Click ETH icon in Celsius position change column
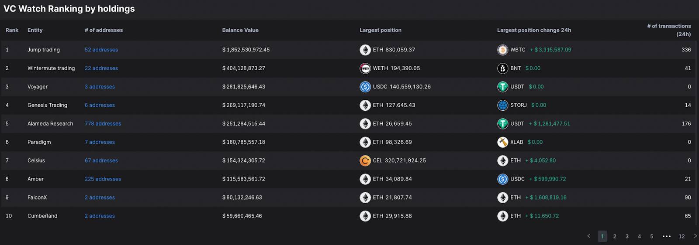 click(x=503, y=160)
